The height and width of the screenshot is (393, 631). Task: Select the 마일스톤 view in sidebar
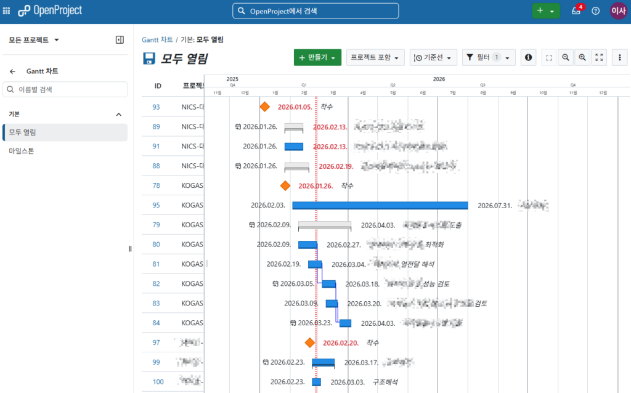pyautogui.click(x=22, y=151)
